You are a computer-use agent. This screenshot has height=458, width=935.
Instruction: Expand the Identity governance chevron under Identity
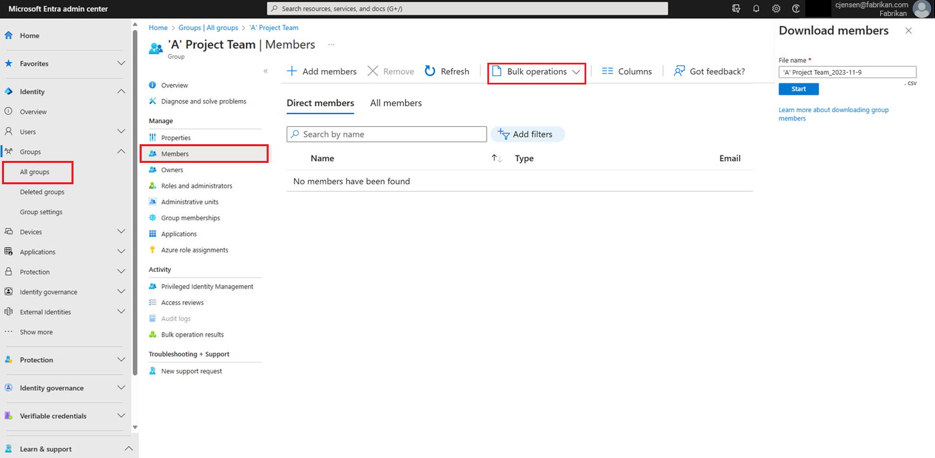tap(121, 292)
